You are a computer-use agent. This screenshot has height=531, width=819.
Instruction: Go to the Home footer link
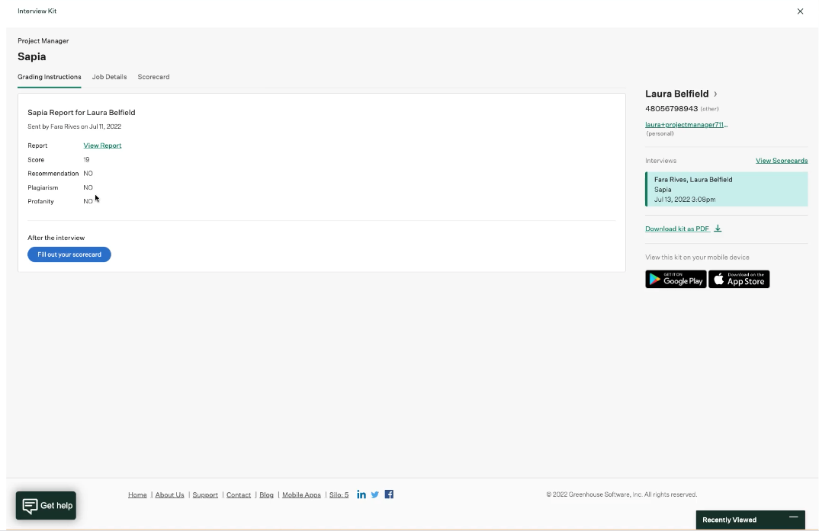pyautogui.click(x=137, y=495)
